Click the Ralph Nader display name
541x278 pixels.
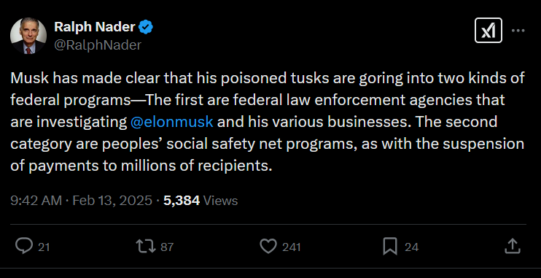tap(95, 27)
